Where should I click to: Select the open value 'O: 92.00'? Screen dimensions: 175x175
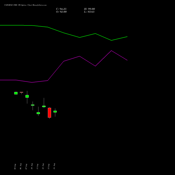coord(61,12)
